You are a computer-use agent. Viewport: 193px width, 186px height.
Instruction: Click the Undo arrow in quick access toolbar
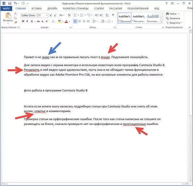pos(15,3)
